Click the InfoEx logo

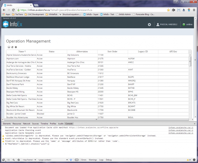coord(13,24)
